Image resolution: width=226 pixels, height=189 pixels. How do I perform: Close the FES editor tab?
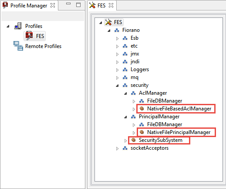click(111, 5)
